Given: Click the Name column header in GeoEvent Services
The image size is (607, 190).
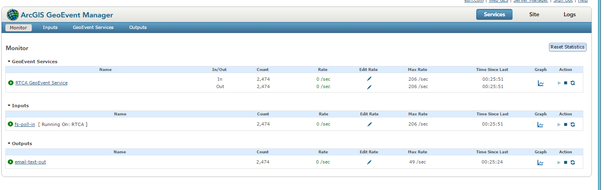Looking at the screenshot, I should click(105, 70).
